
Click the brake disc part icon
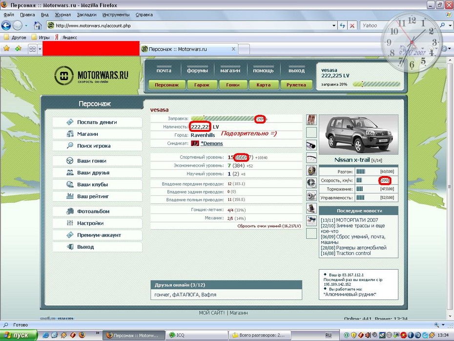[311, 183]
